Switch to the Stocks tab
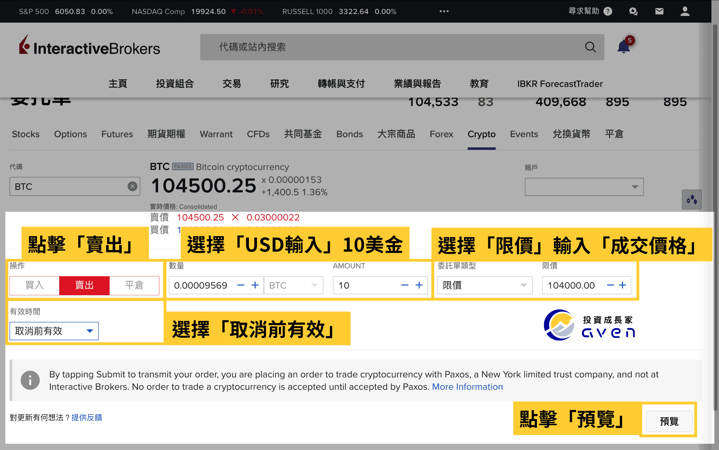This screenshot has height=450, width=719. click(26, 134)
